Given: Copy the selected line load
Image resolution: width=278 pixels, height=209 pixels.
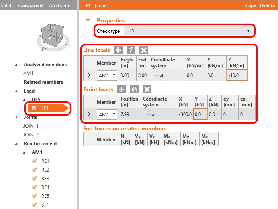Looking at the screenshot, I should click(x=131, y=50).
